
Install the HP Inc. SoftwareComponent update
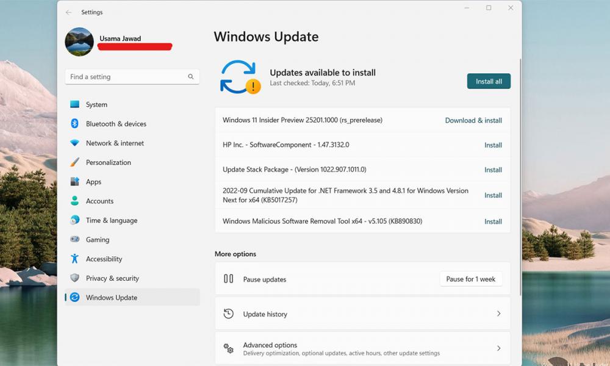coord(493,145)
